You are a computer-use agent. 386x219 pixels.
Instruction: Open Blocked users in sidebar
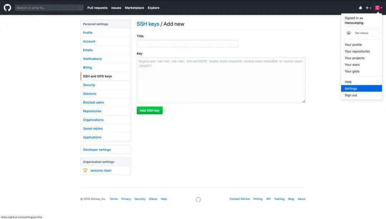click(x=105, y=103)
